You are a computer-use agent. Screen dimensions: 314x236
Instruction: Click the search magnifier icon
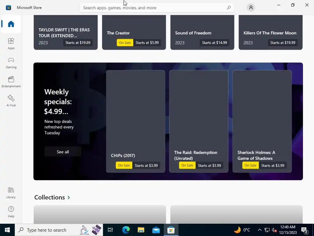(229, 8)
